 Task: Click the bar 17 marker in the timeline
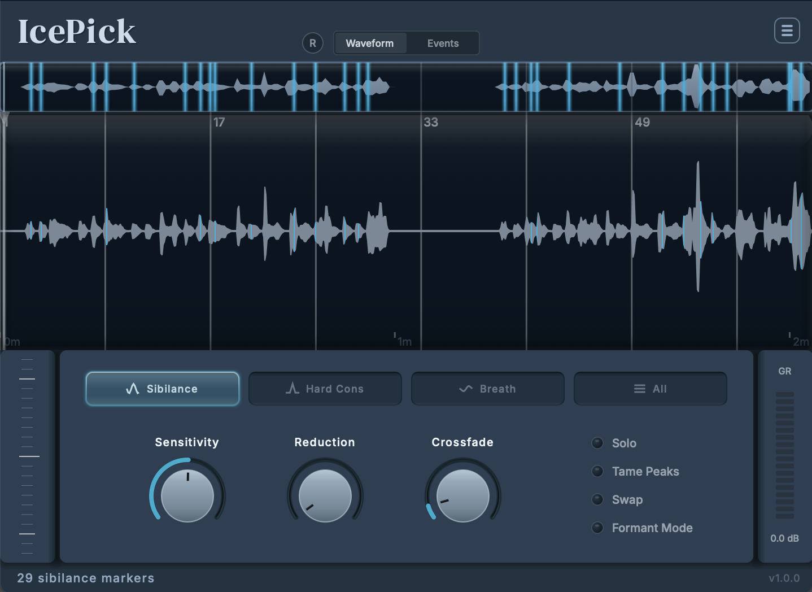(x=219, y=122)
